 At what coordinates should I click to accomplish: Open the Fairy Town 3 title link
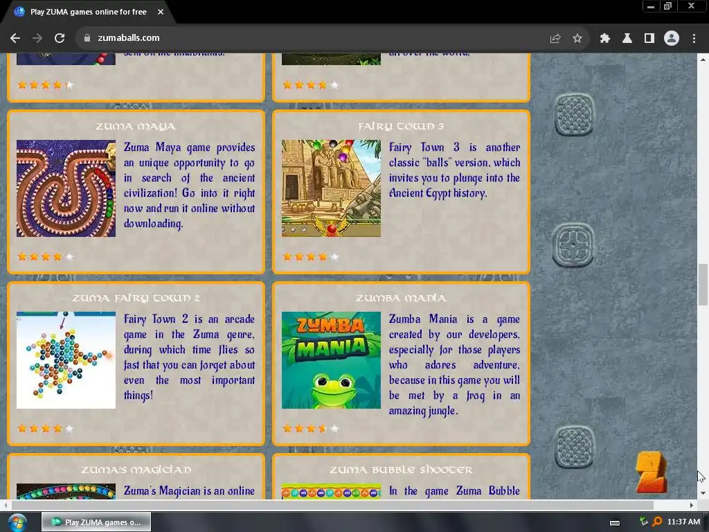pos(401,126)
